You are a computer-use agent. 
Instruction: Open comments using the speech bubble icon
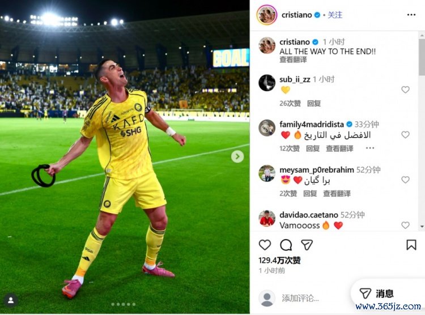(286, 245)
